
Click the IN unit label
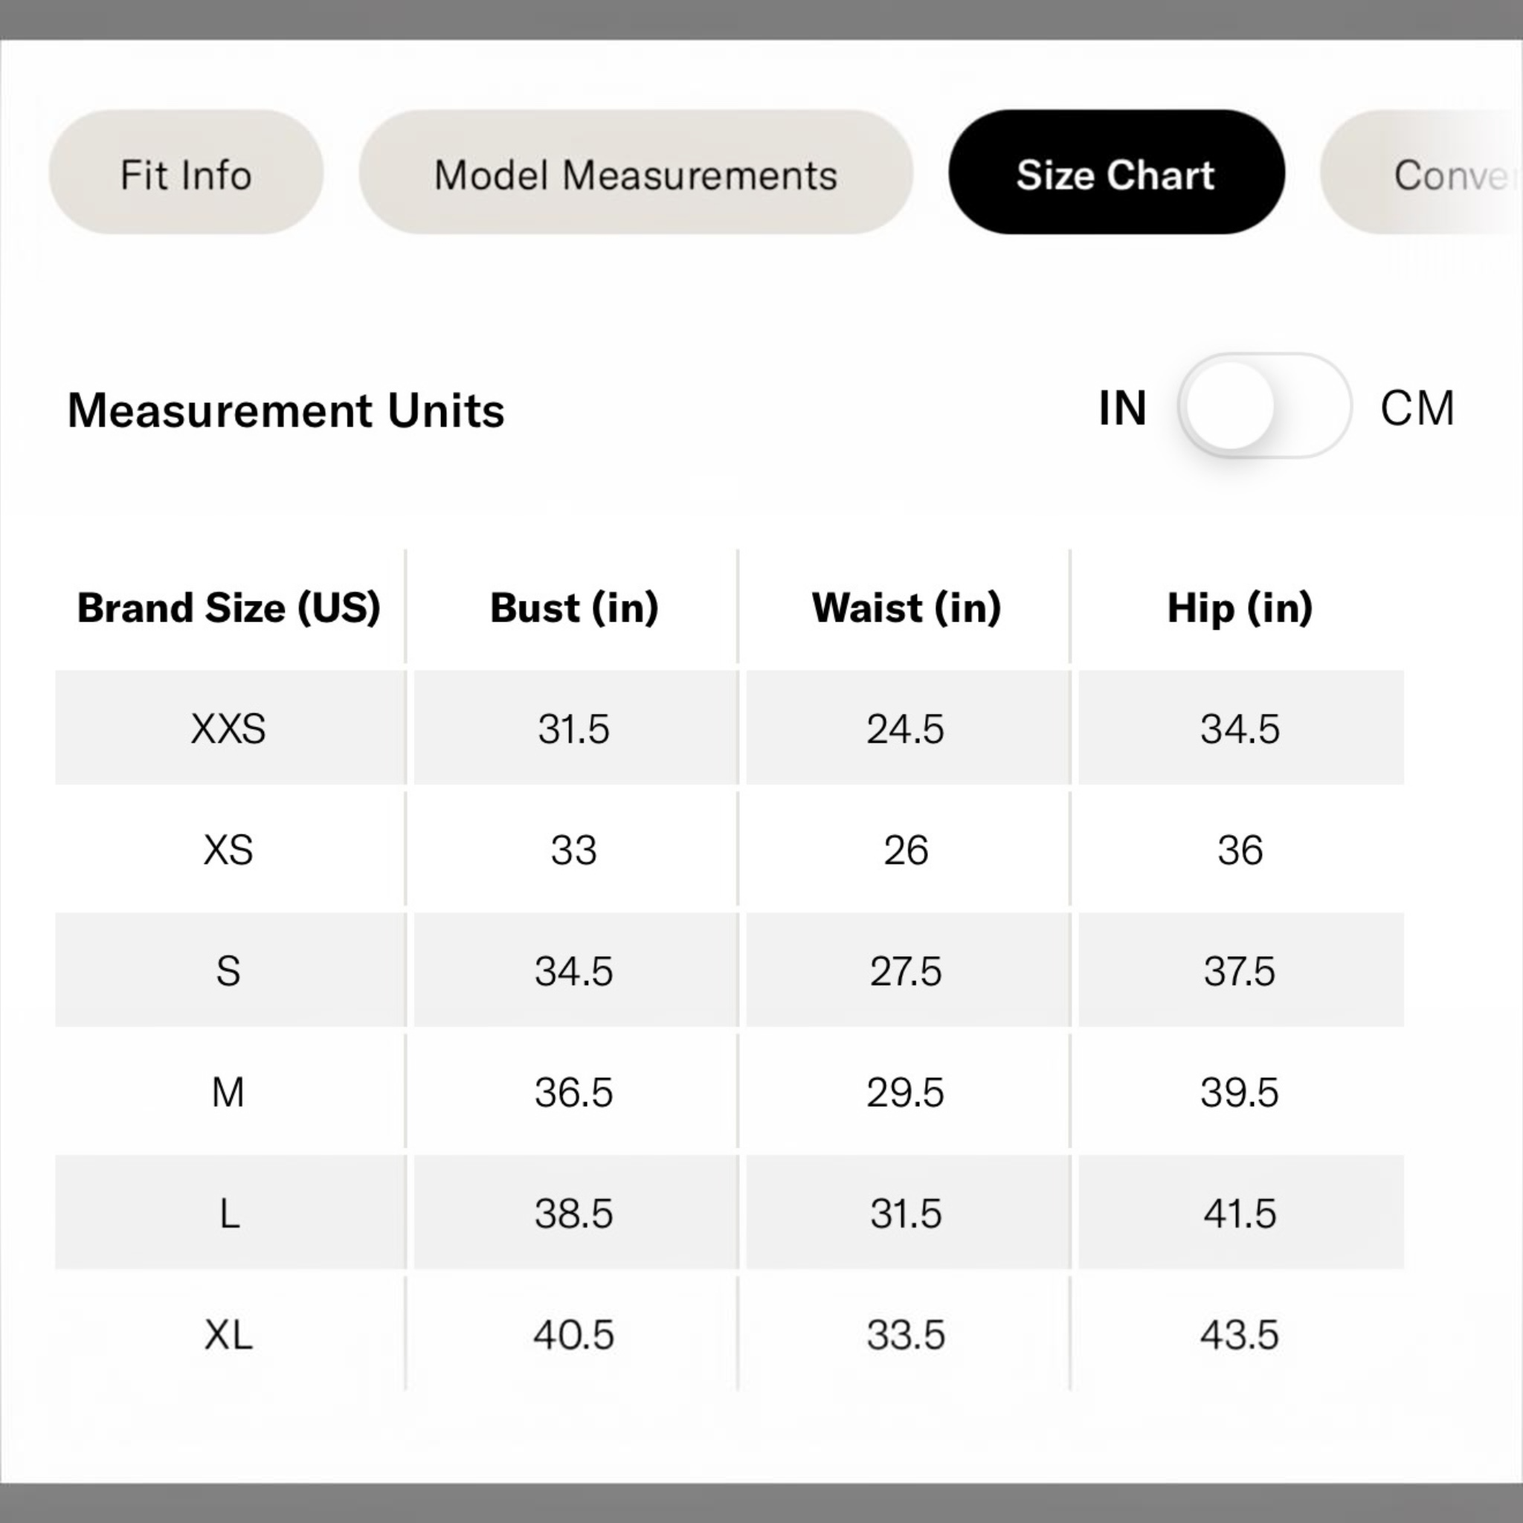tap(1122, 408)
